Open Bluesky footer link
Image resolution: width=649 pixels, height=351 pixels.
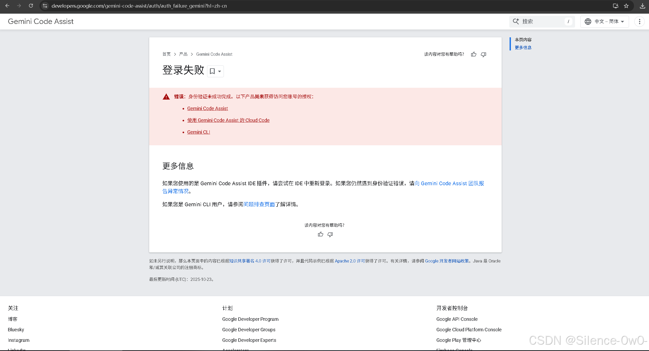click(16, 329)
